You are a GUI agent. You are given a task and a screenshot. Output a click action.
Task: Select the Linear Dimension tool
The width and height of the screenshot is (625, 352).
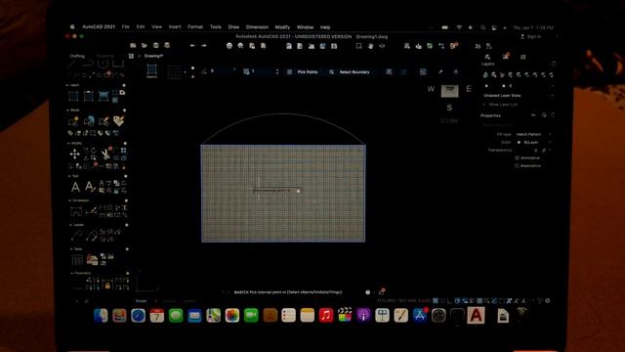(76, 212)
